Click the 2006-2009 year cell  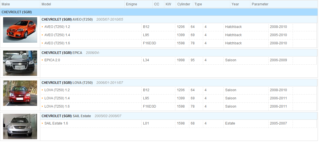278,60
